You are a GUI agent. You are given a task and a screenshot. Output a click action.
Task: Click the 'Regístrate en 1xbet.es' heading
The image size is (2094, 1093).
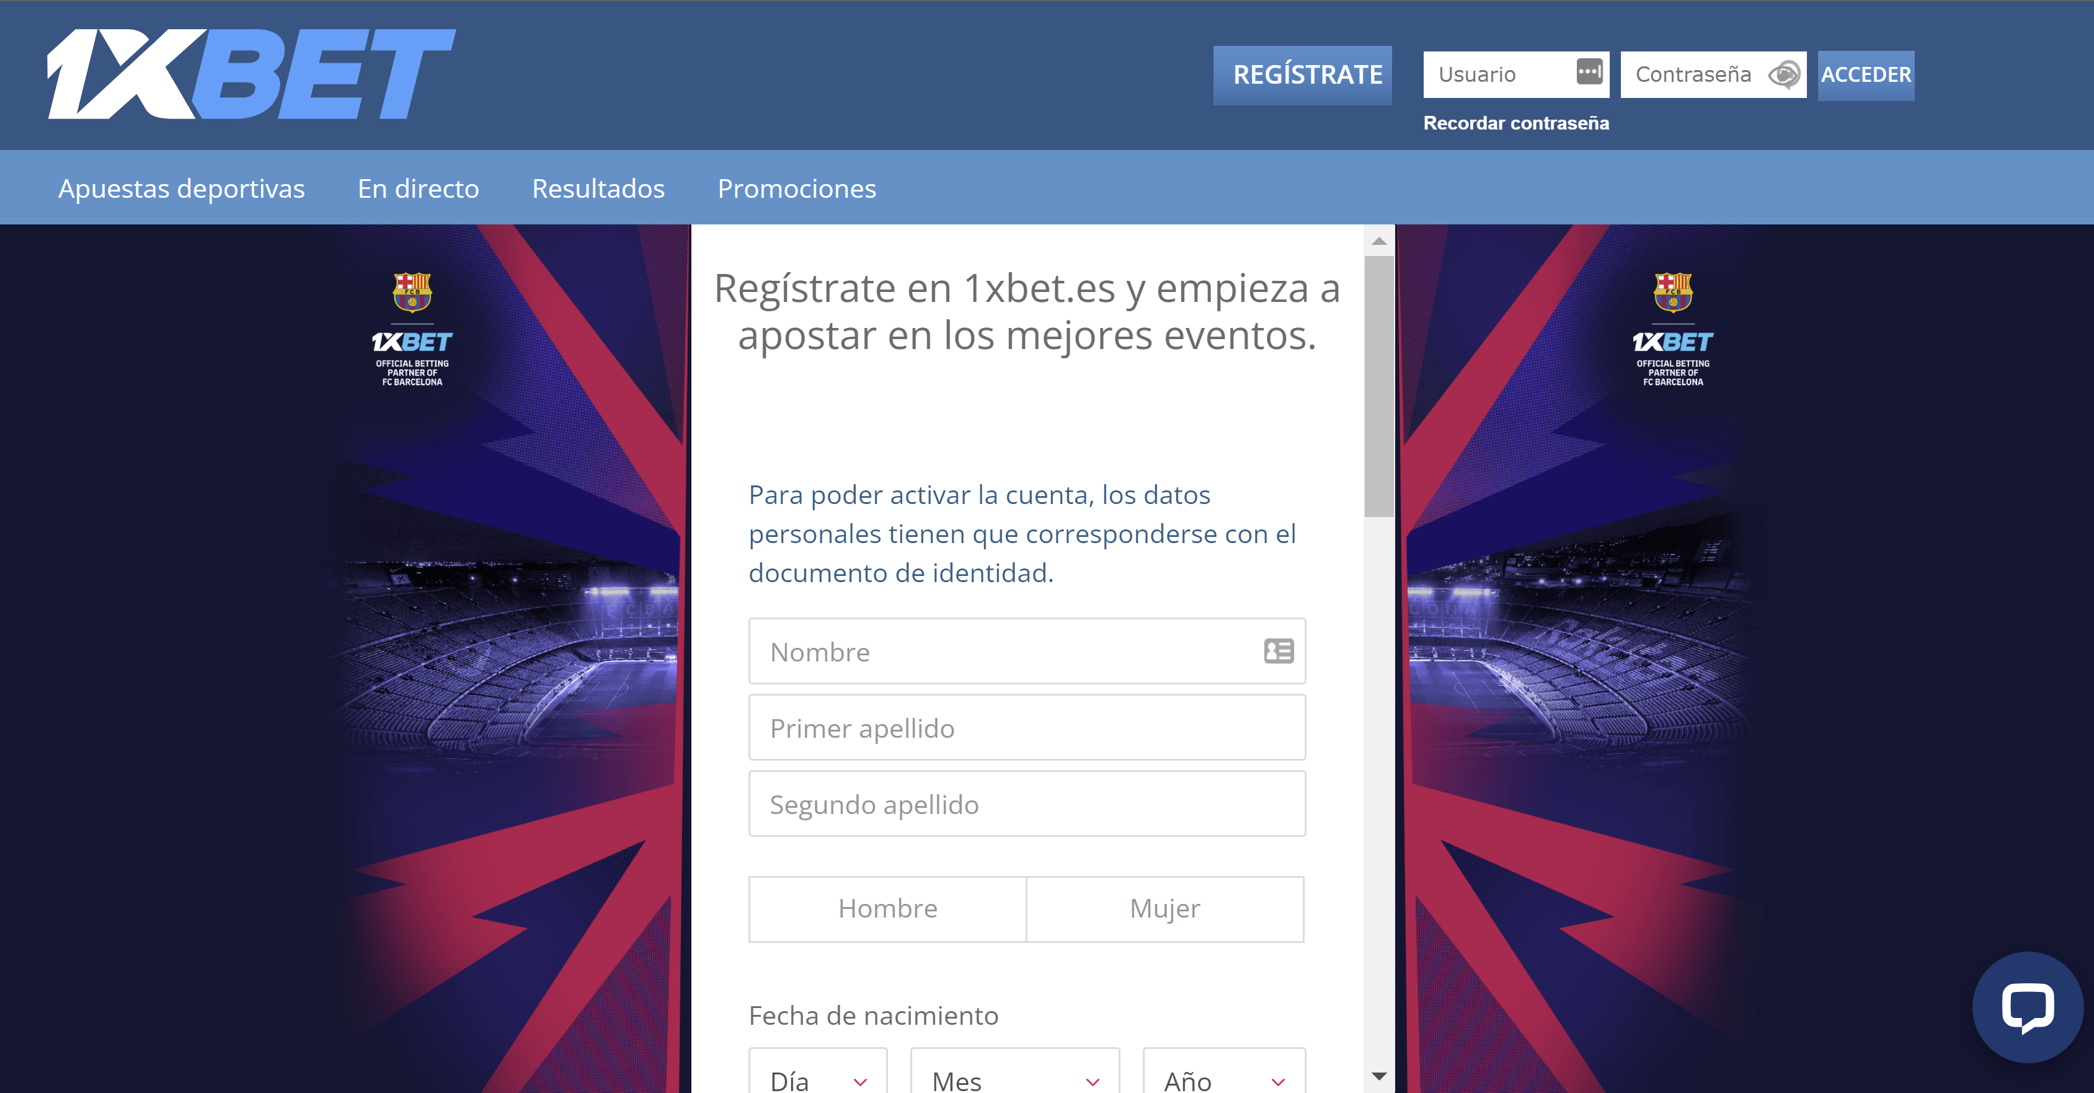[x=1027, y=311]
